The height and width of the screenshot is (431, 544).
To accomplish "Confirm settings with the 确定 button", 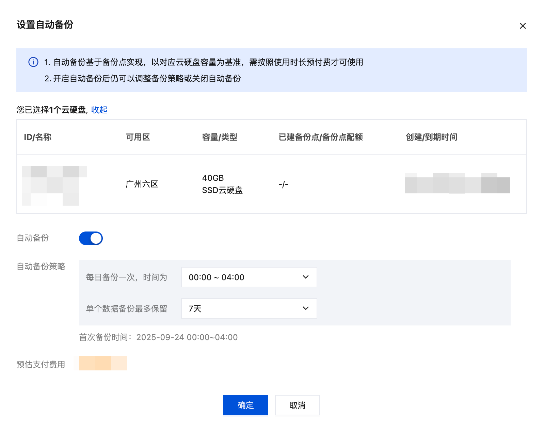I will coord(245,405).
